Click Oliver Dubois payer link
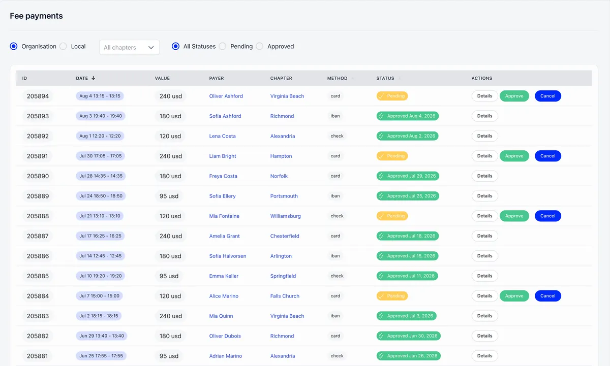The height and width of the screenshot is (366, 610). [x=225, y=336]
